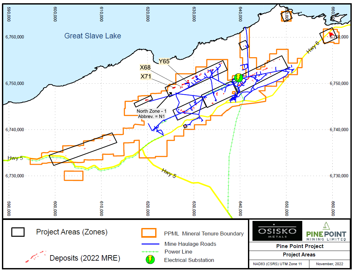
Task: Click the 'Project Areas' title block cell
Action: 300,255
